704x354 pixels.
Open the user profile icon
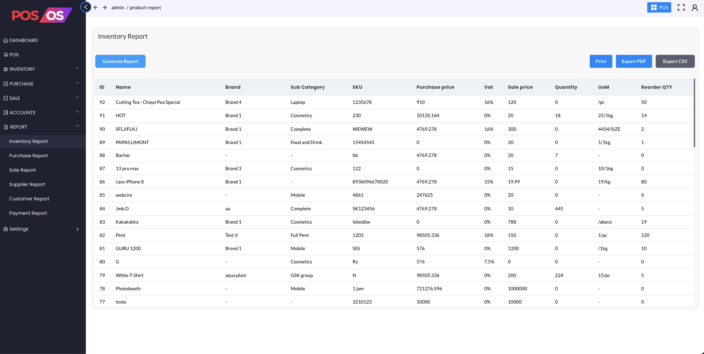click(695, 7)
